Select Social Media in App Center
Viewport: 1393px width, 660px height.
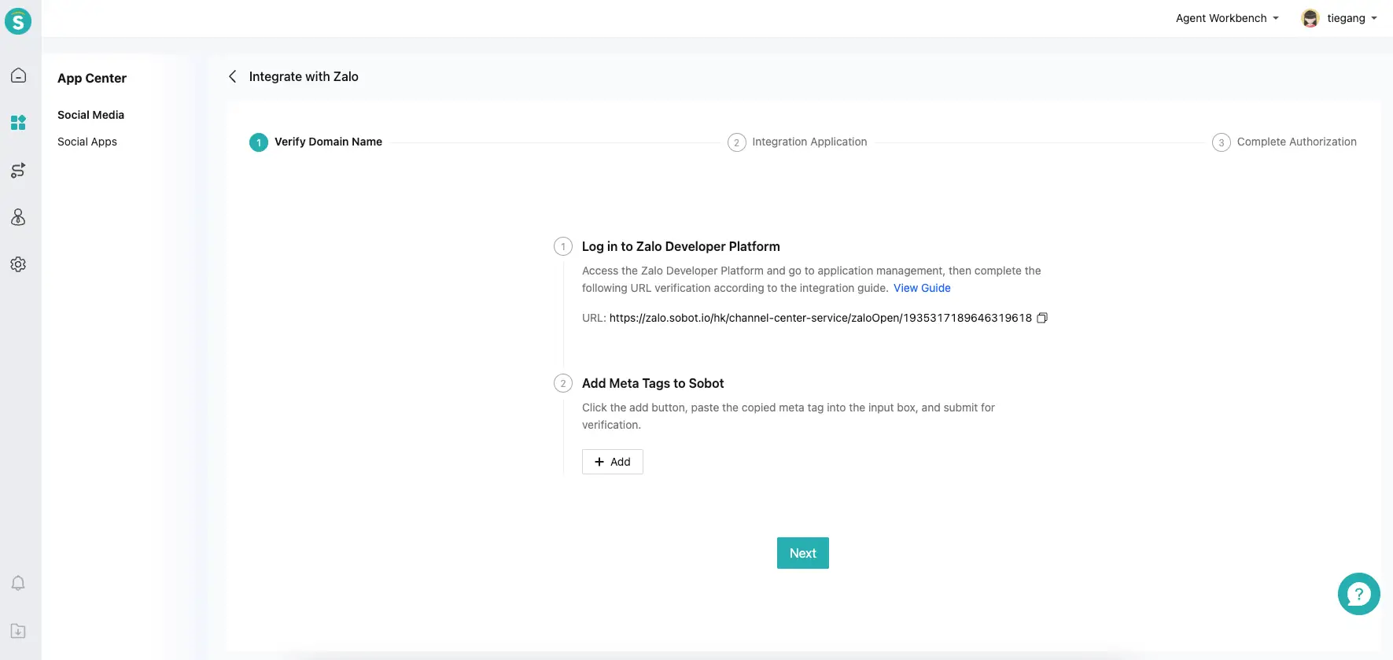[90, 115]
